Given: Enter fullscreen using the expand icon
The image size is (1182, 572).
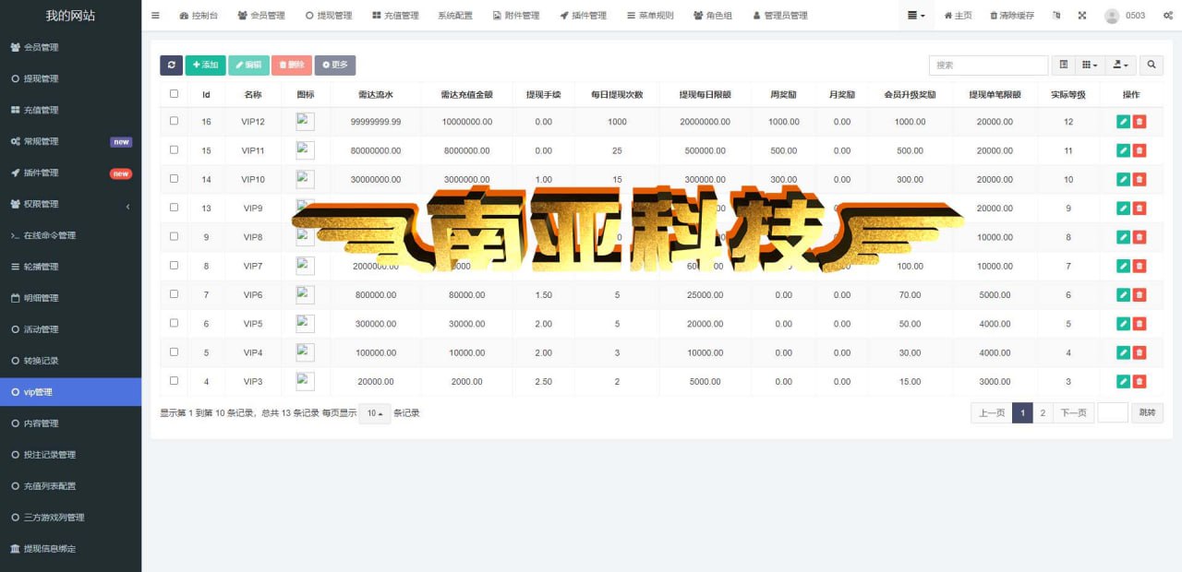Looking at the screenshot, I should 1082,16.
